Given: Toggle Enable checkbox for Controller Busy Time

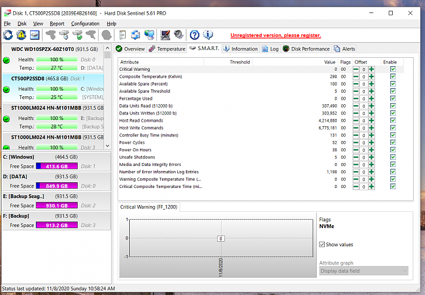Looking at the screenshot, I should (393, 135).
